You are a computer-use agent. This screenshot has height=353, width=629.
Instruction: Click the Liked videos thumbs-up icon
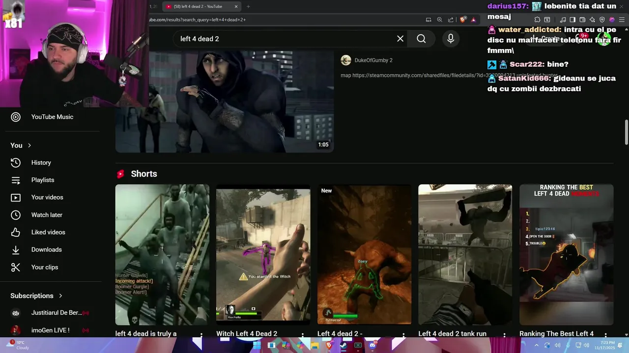16,232
